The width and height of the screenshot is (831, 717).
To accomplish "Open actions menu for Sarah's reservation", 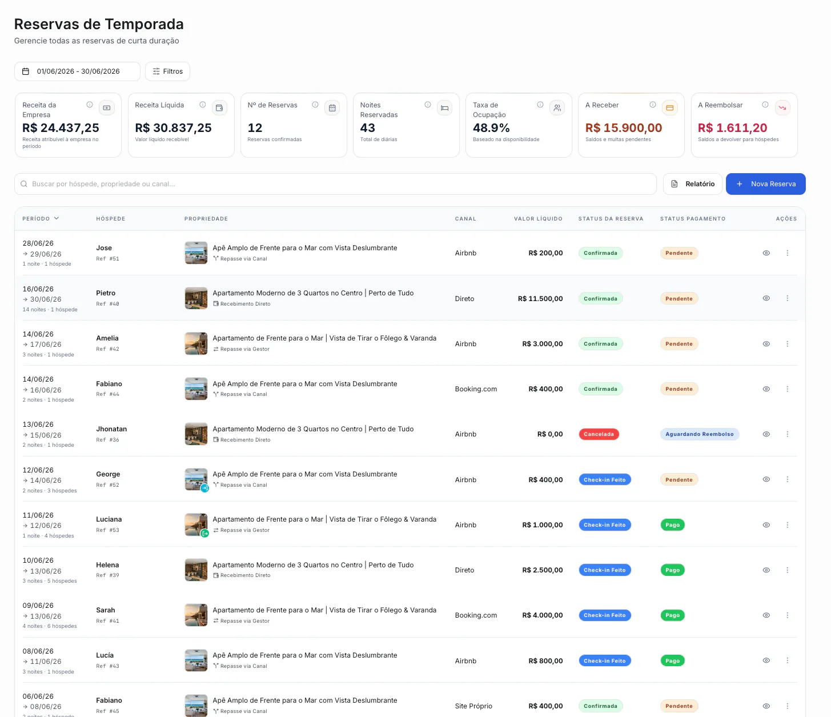I will pos(788,615).
